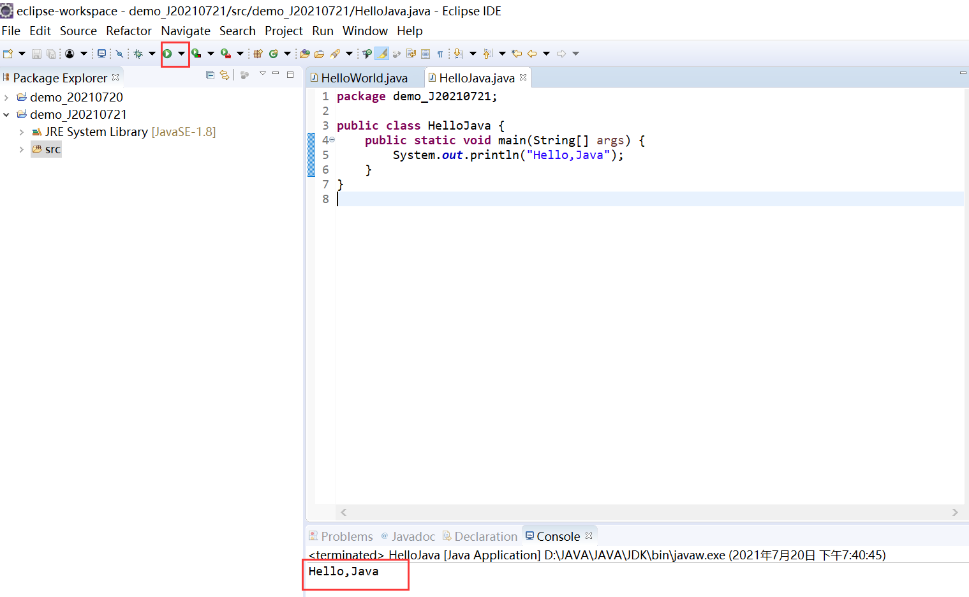This screenshot has width=969, height=597.
Task: Click the New wizard toolbar icon
Action: tap(8, 54)
